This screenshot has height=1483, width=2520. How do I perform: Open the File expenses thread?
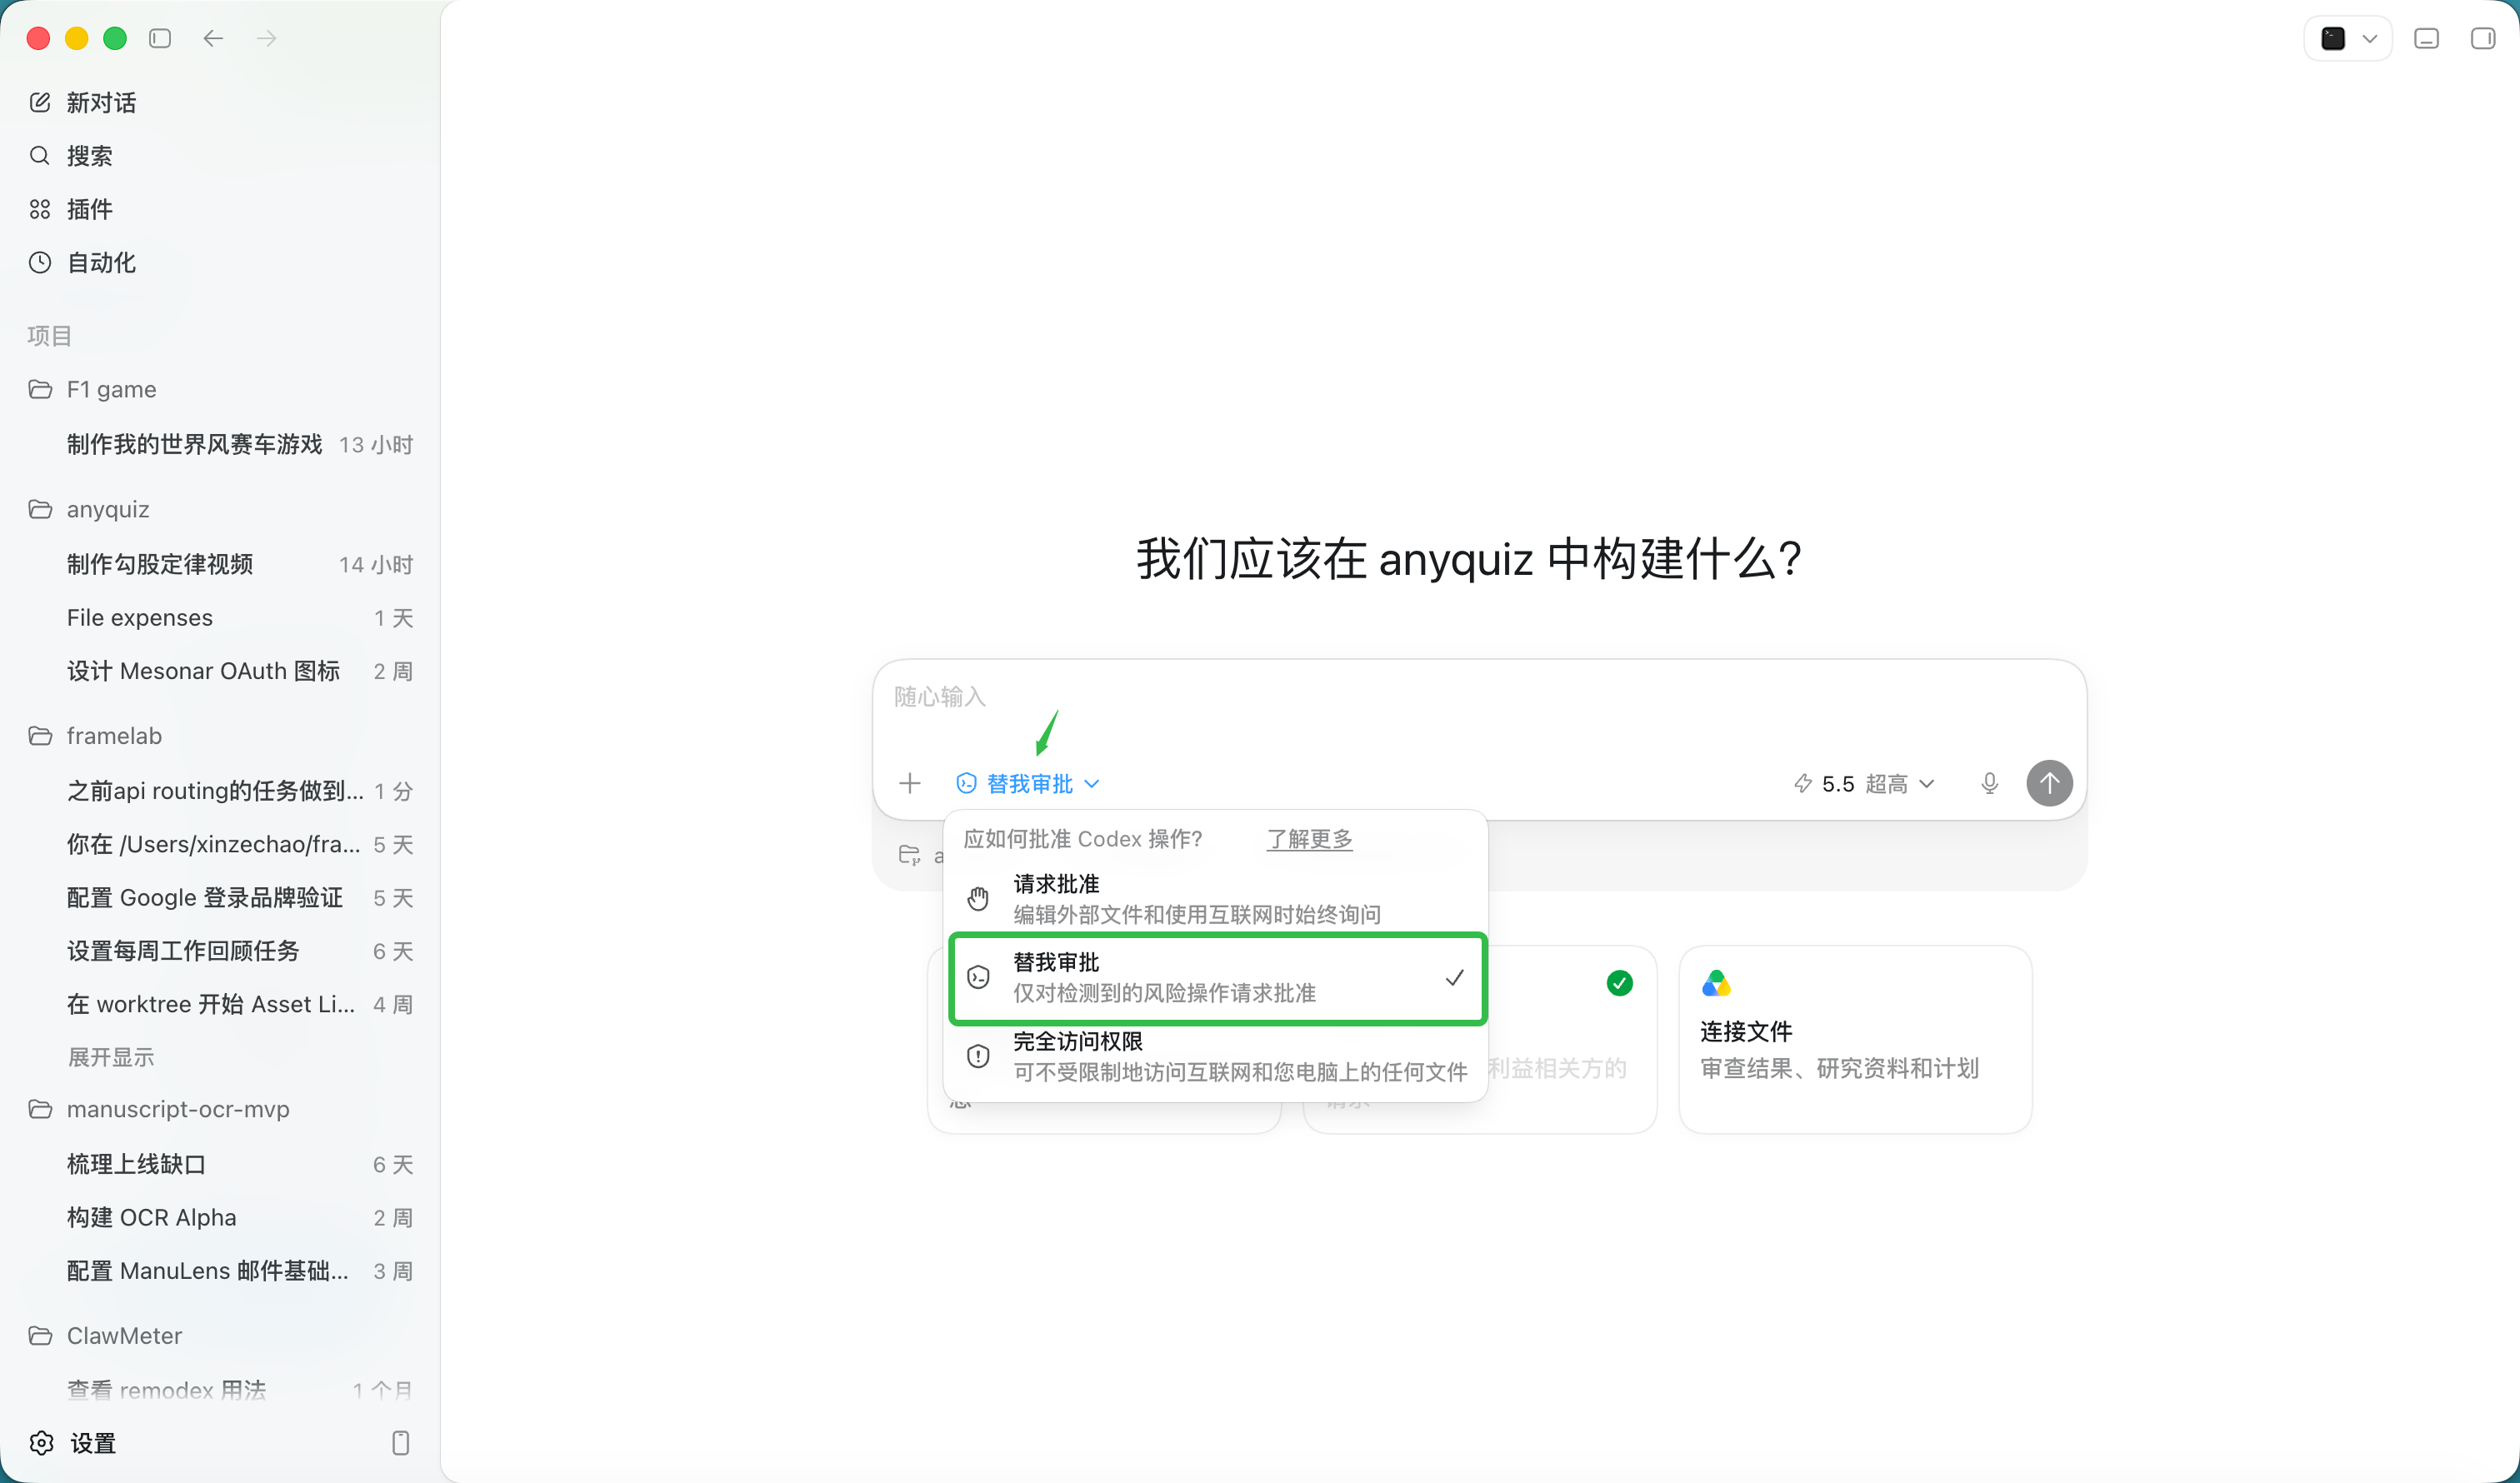220,618
